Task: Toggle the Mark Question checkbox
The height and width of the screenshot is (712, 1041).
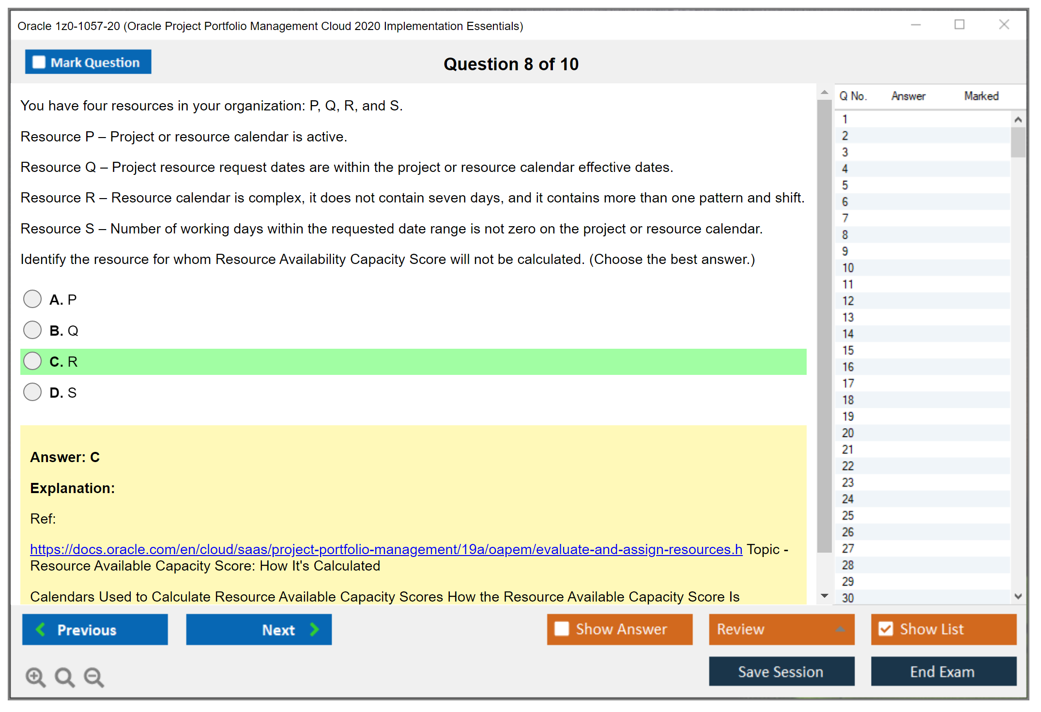Action: coord(39,62)
